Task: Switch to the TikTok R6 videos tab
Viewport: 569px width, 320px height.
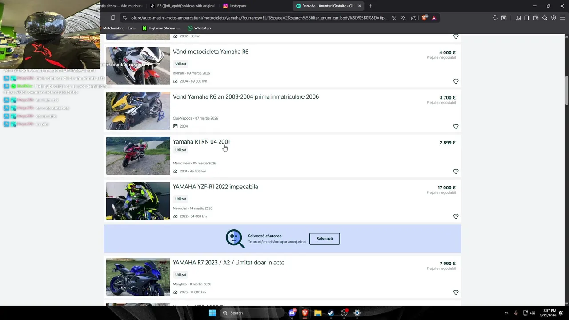Action: click(x=182, y=6)
